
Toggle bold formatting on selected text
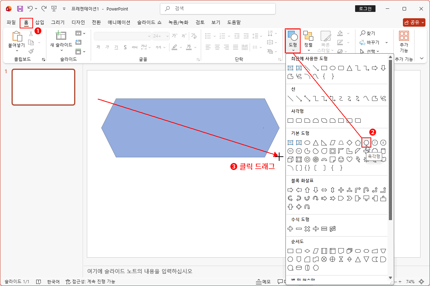pyautogui.click(x=98, y=47)
